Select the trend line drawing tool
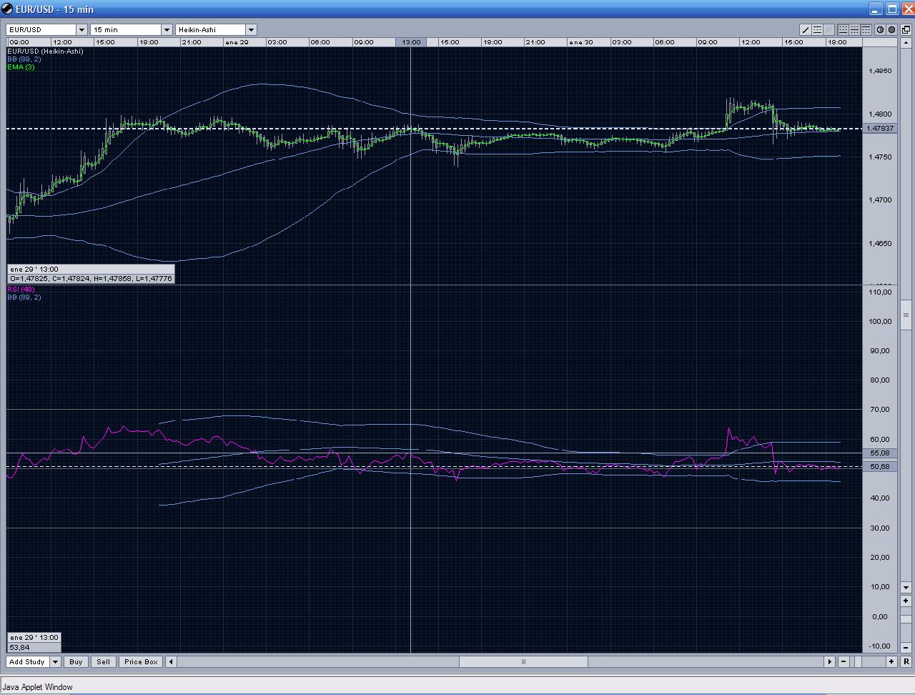 [x=806, y=30]
